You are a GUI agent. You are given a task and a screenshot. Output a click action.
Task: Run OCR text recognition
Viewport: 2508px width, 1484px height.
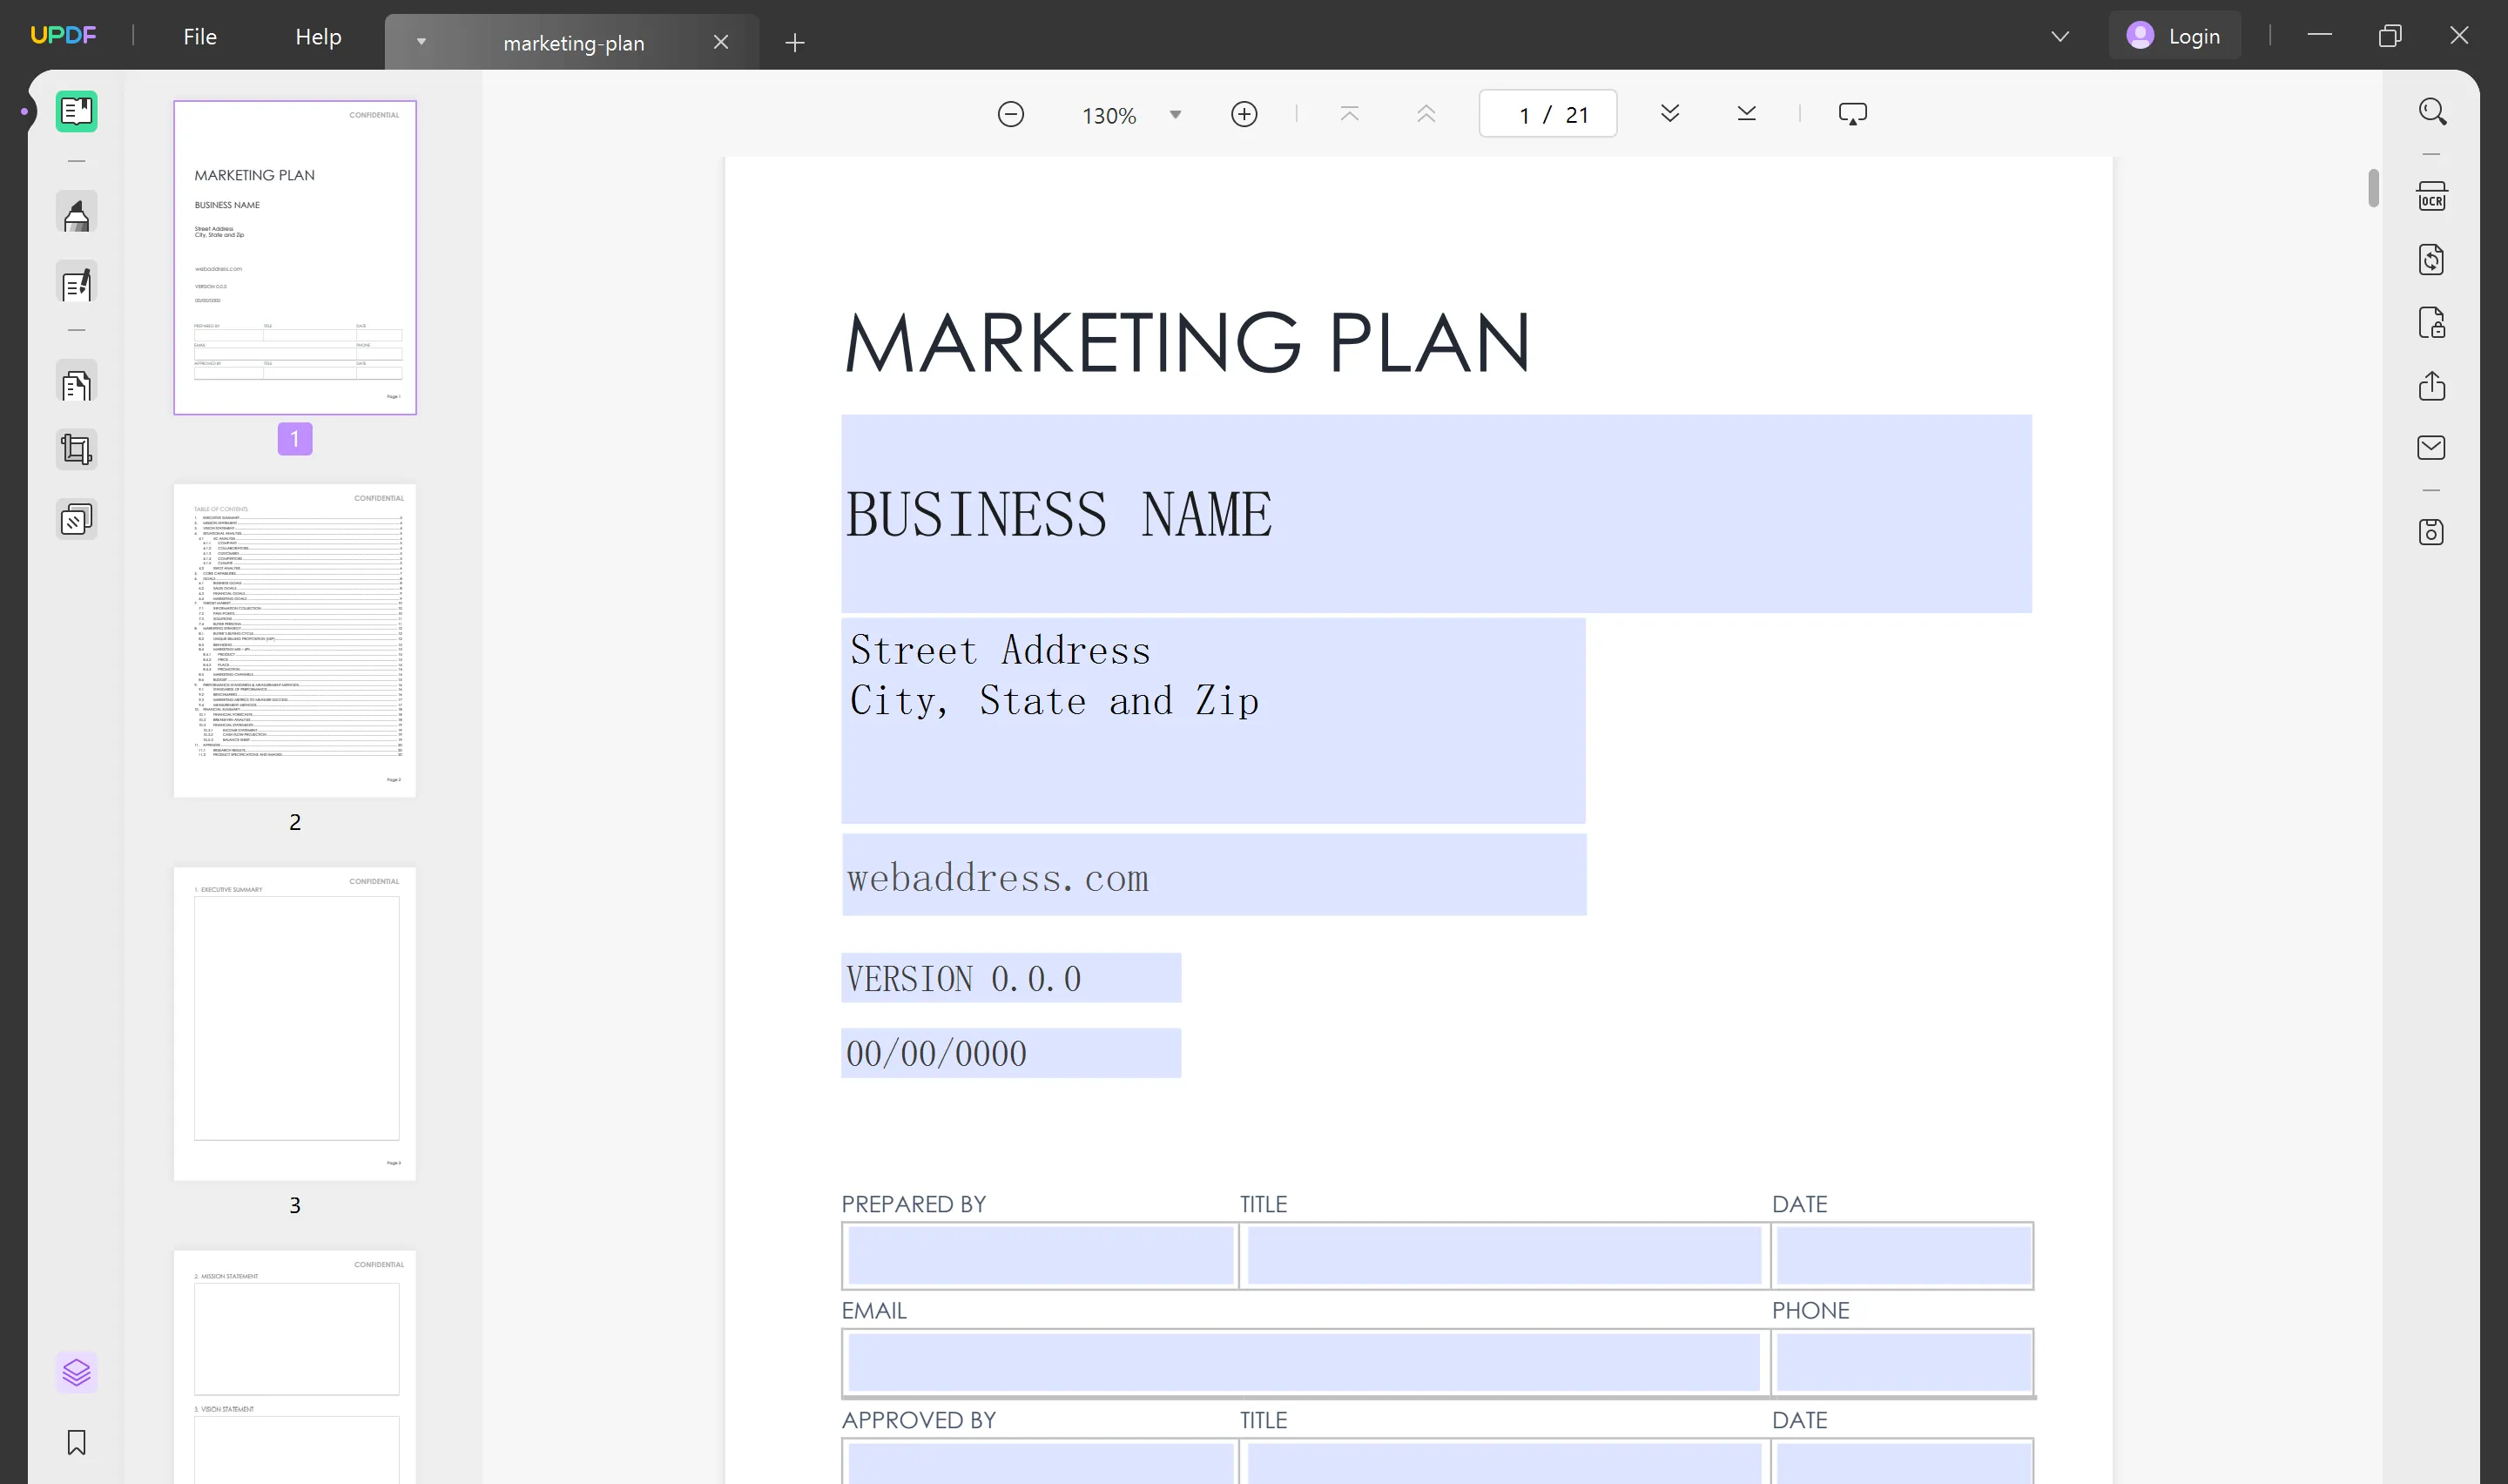[x=2431, y=196]
